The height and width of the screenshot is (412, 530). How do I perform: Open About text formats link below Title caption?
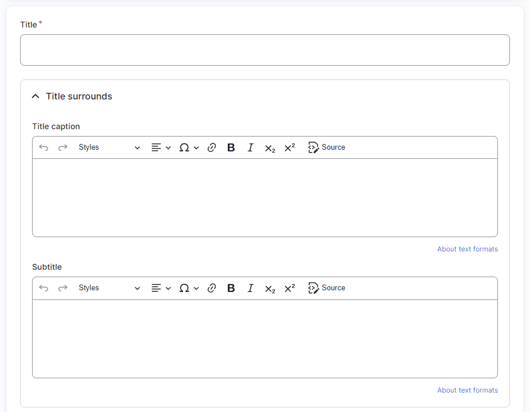tap(468, 249)
